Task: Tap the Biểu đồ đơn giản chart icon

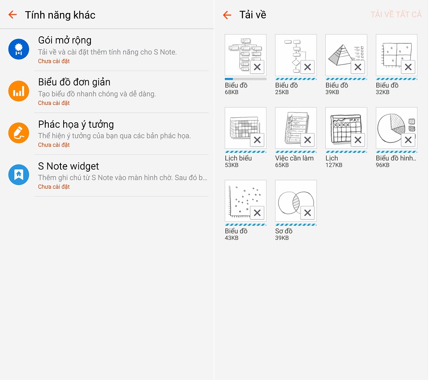Action: (19, 91)
